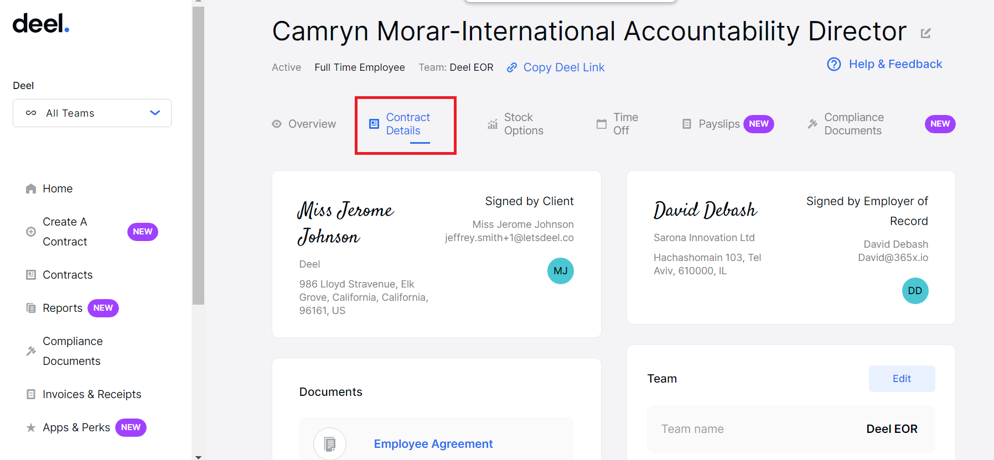
Task: Click the DD avatar
Action: point(915,291)
